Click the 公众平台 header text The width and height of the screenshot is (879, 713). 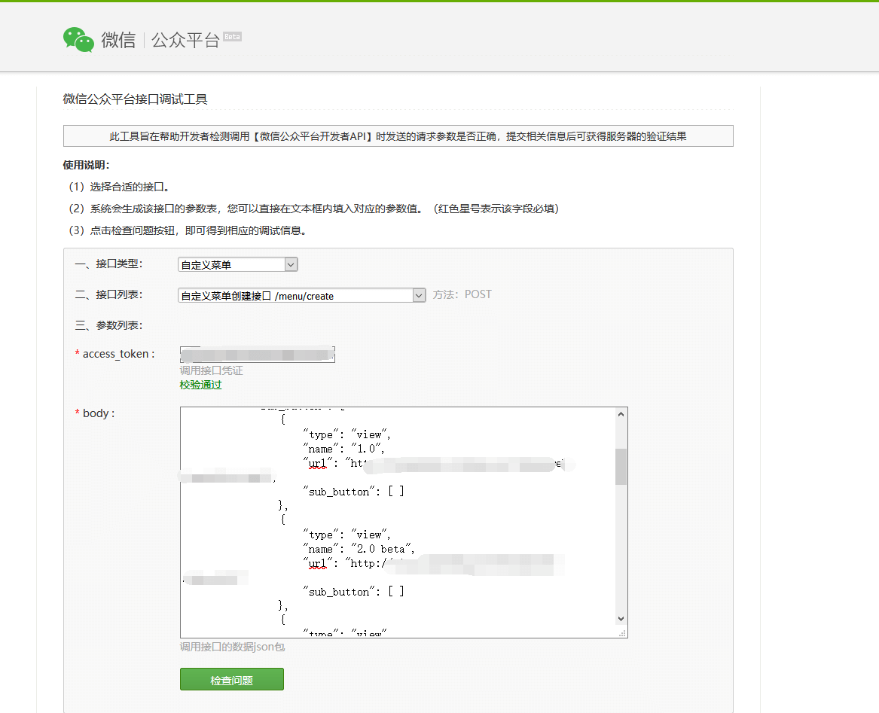185,41
